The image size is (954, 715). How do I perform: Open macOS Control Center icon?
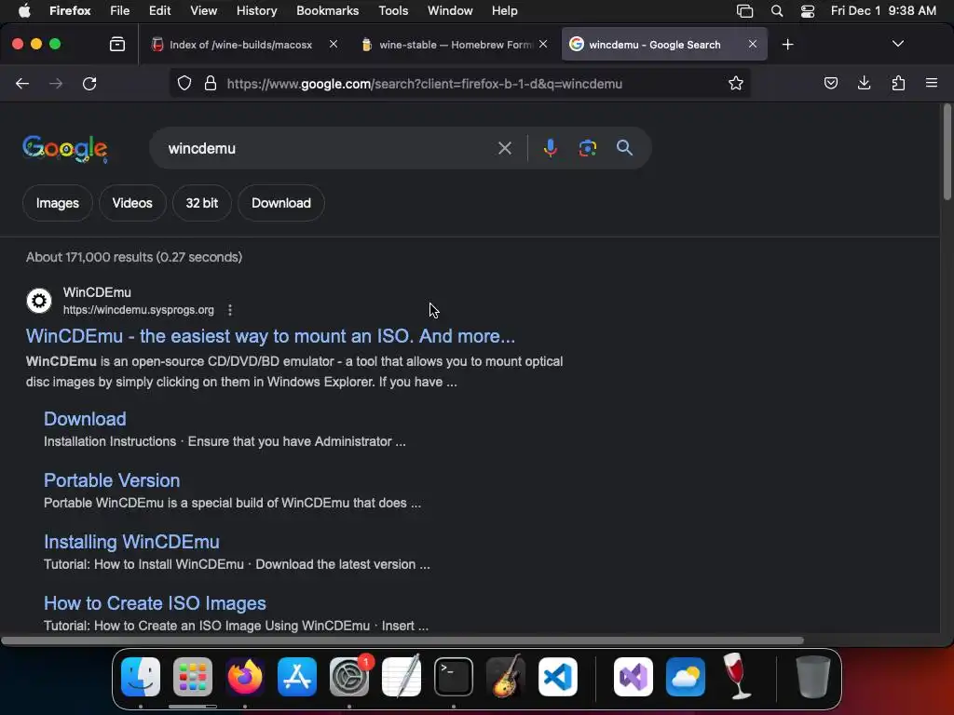[x=808, y=11]
